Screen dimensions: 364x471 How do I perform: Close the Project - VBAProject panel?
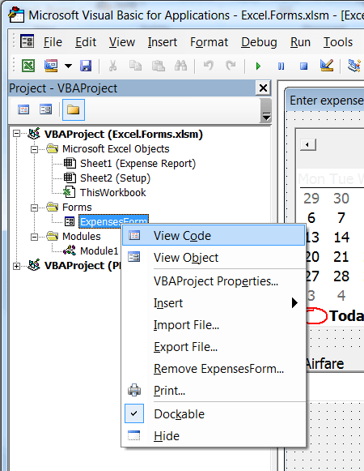(263, 88)
